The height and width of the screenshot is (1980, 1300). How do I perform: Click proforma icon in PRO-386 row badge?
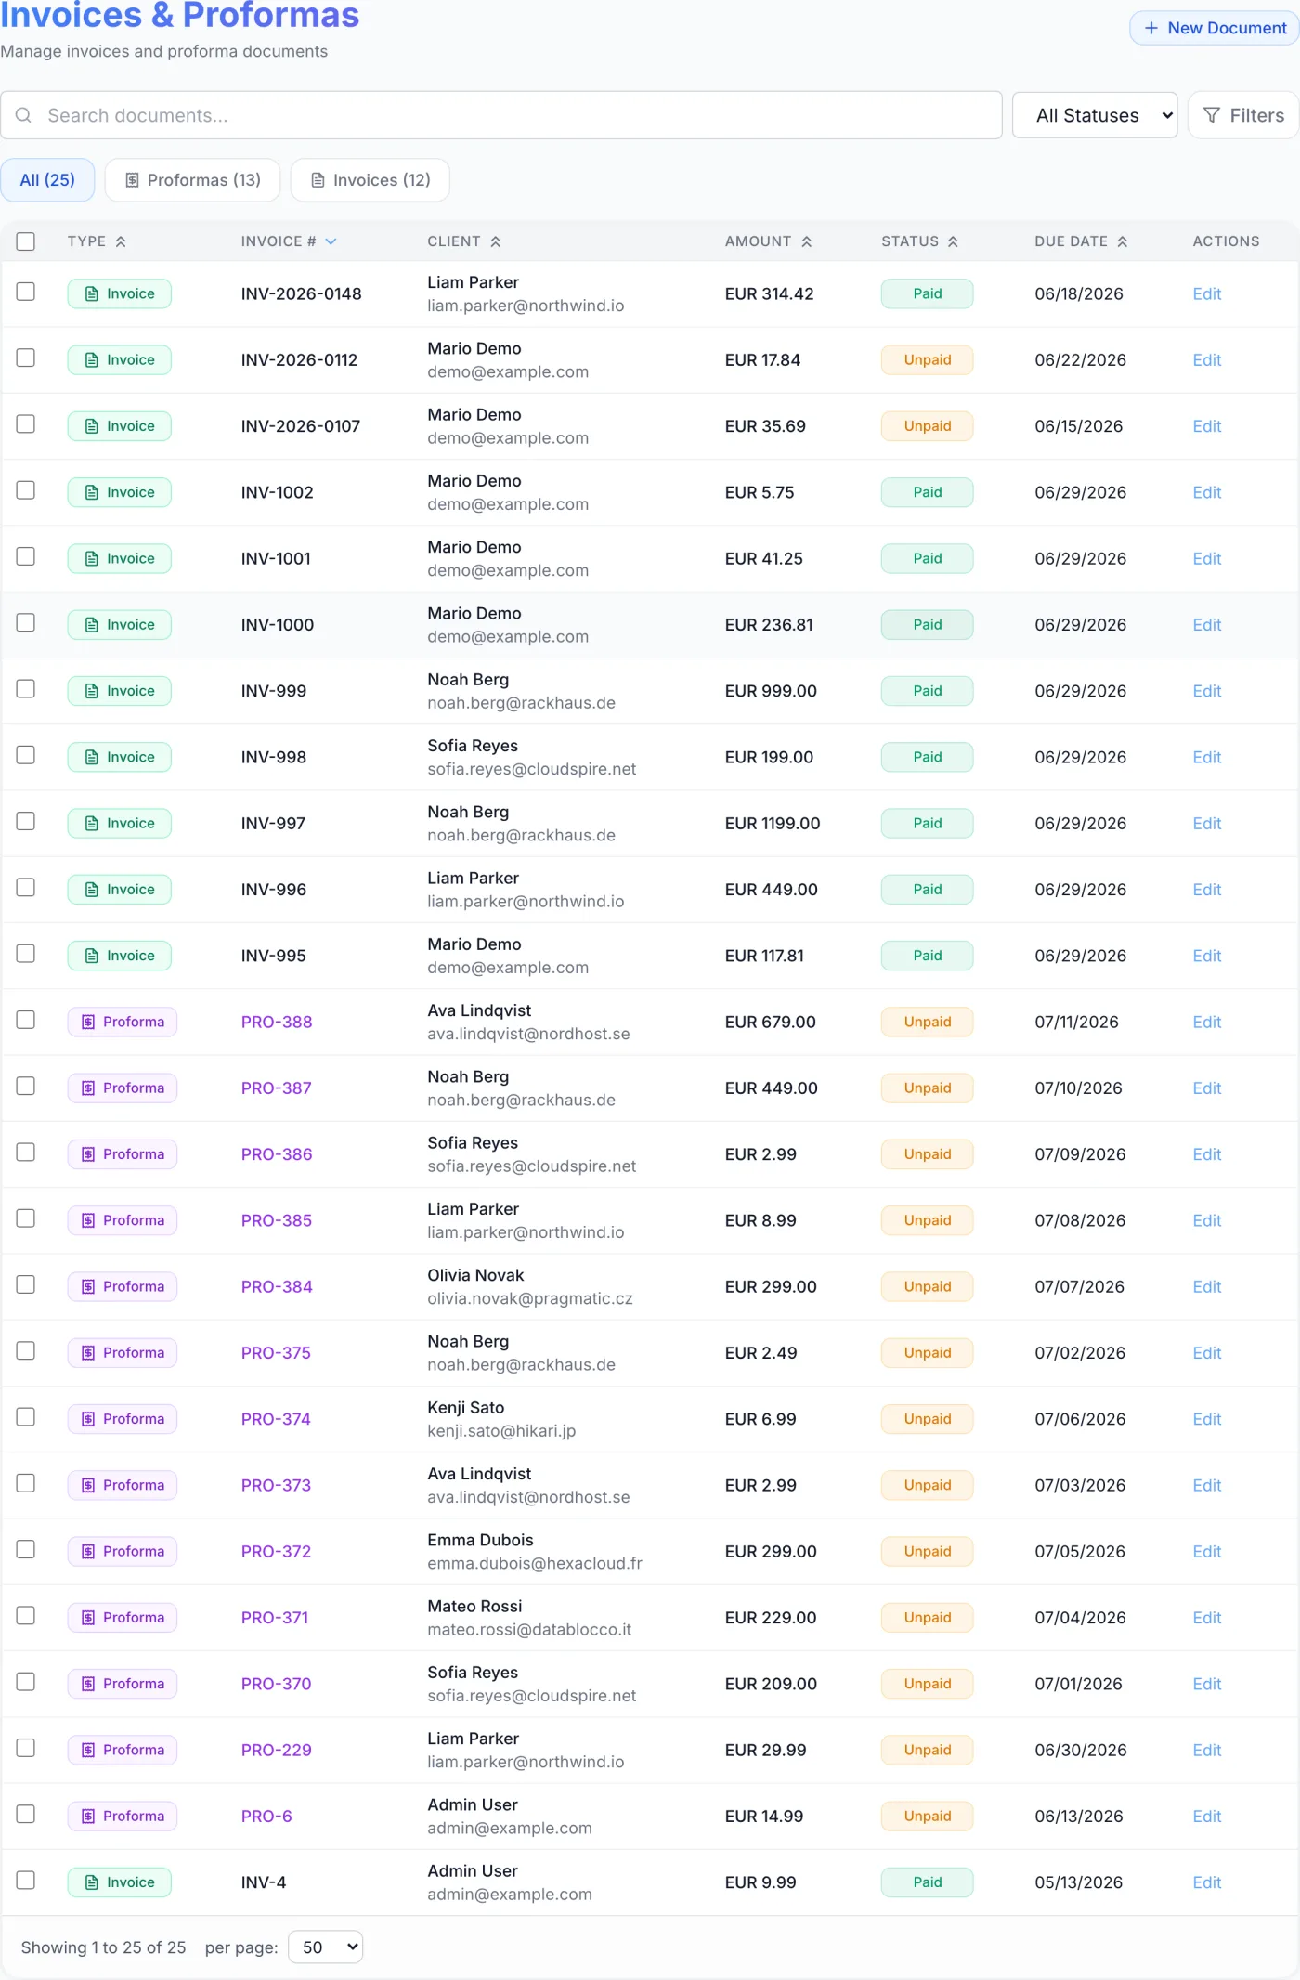[x=88, y=1154]
